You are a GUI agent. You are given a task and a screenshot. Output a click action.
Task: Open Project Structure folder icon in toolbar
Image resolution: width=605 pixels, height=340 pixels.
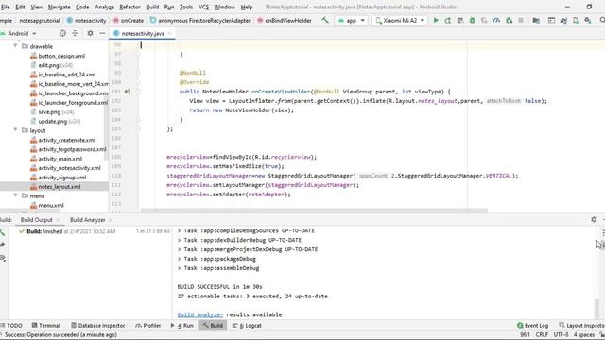[536, 20]
